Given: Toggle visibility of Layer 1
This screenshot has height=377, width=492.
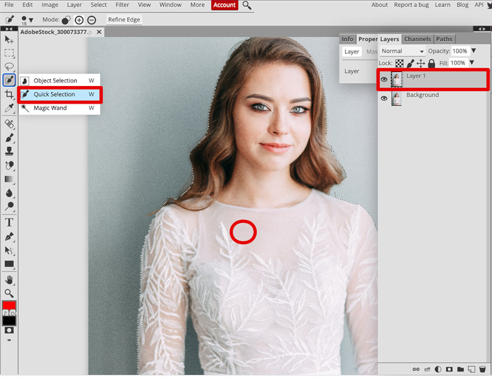Looking at the screenshot, I should coord(384,79).
